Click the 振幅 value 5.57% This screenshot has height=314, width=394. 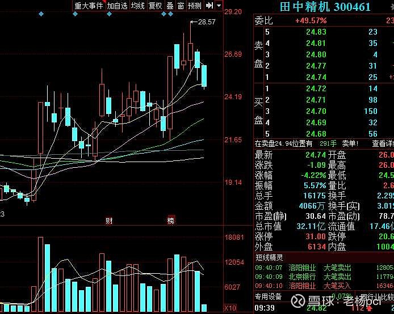pos(315,185)
